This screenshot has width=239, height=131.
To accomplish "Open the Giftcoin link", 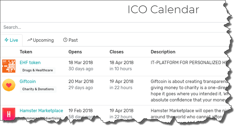I will [28, 82].
